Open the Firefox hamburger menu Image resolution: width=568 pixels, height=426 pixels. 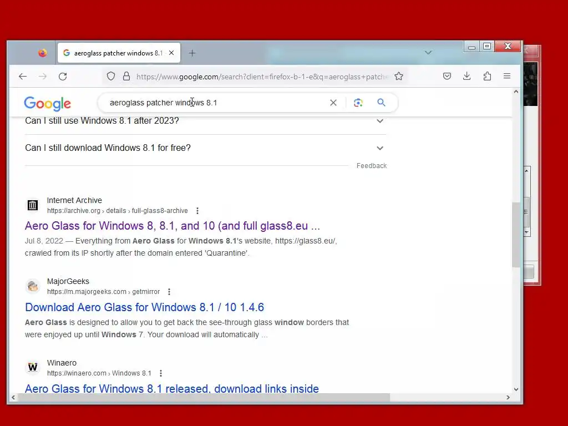click(507, 76)
